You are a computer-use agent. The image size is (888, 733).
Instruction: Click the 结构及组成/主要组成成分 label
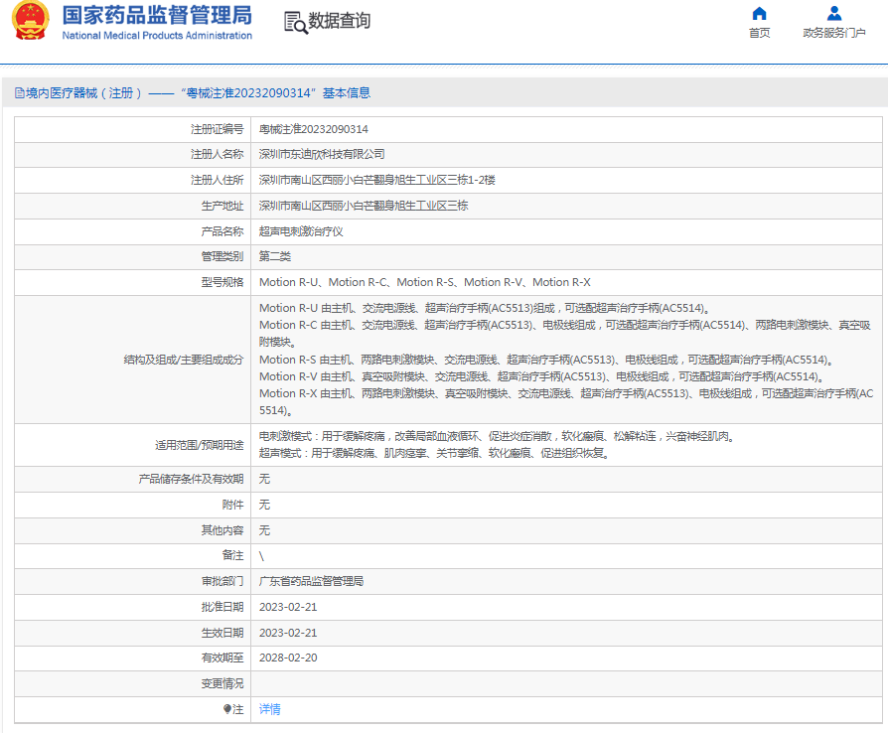[x=184, y=360]
